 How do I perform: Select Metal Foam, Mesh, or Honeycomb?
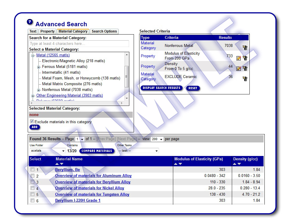click(x=81, y=78)
